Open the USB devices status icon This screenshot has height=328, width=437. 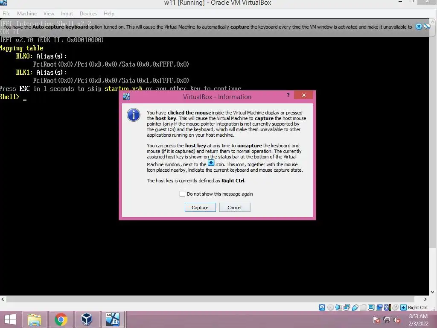[355, 307]
